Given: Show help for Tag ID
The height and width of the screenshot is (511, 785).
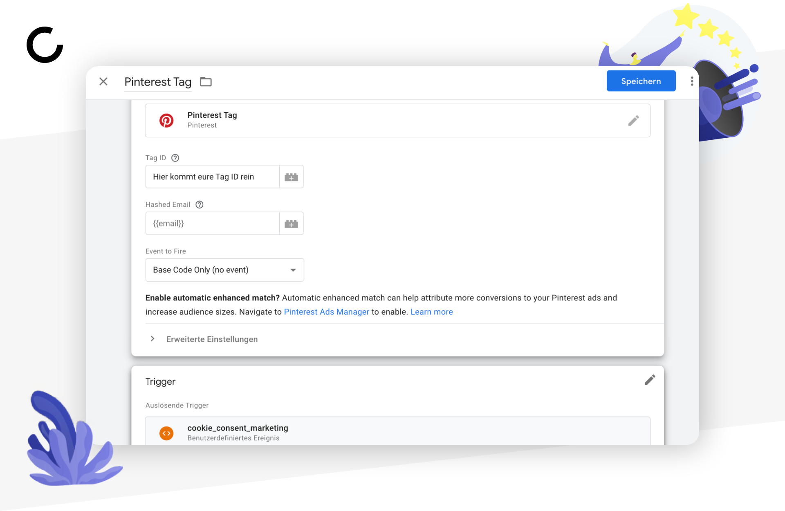Looking at the screenshot, I should pos(175,158).
